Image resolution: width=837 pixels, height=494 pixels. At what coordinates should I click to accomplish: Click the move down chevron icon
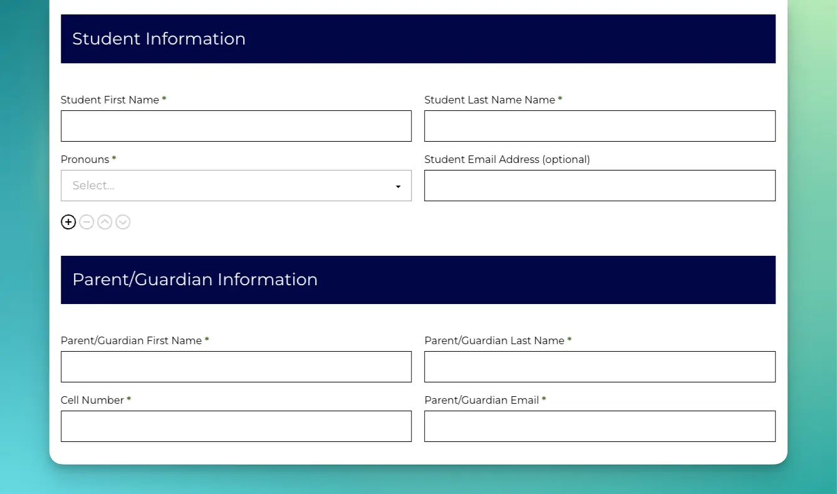click(x=123, y=222)
